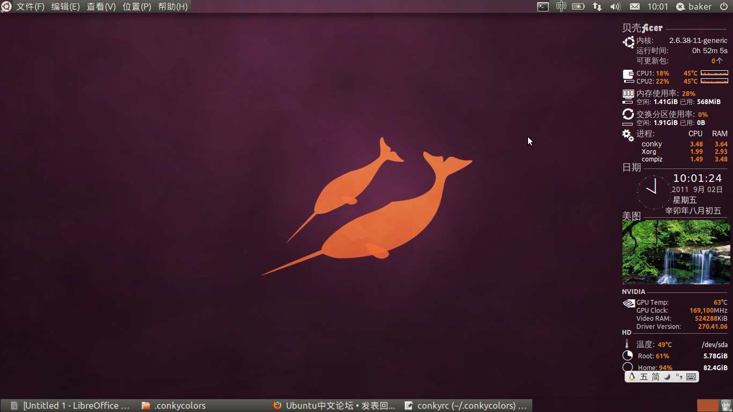Open the 10:01 clock calendar dropdown

click(x=658, y=6)
